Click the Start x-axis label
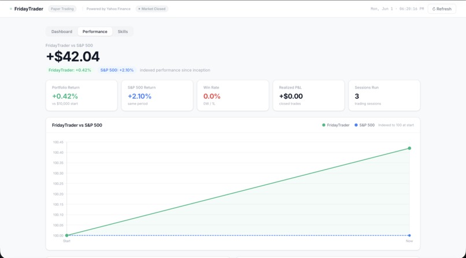 [x=66, y=241]
